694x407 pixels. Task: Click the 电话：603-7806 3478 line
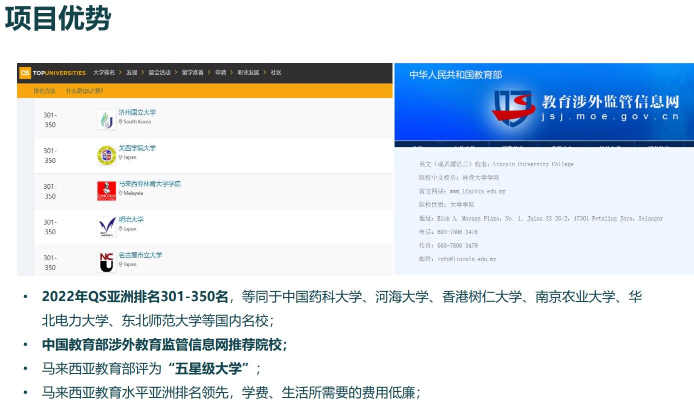tap(448, 232)
